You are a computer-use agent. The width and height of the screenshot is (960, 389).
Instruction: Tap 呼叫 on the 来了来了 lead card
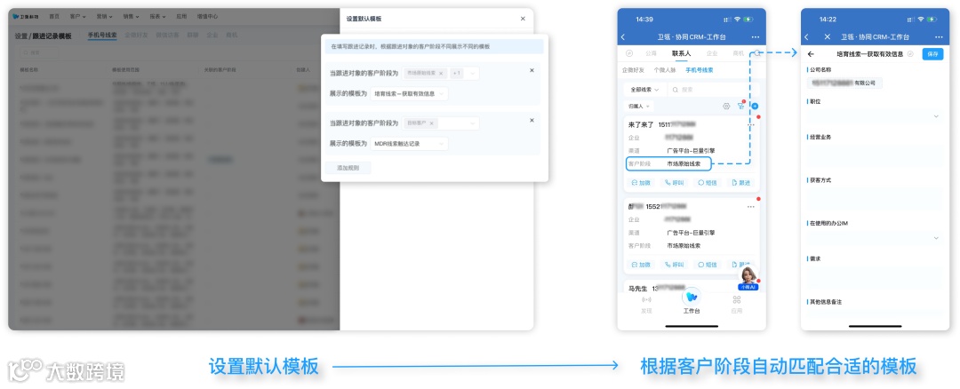pyautogui.click(x=674, y=183)
